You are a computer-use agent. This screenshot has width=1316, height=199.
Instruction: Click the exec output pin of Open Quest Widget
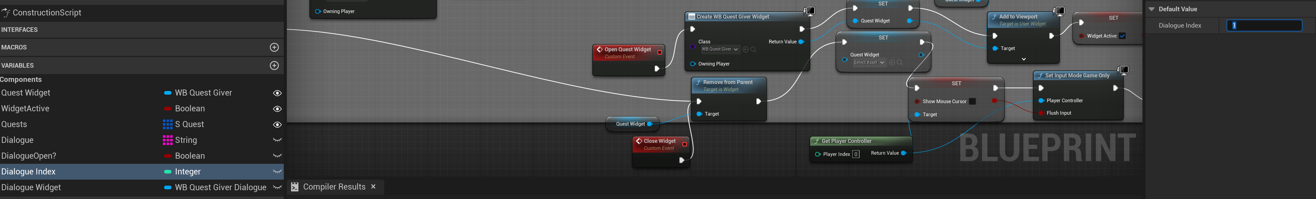click(x=657, y=69)
